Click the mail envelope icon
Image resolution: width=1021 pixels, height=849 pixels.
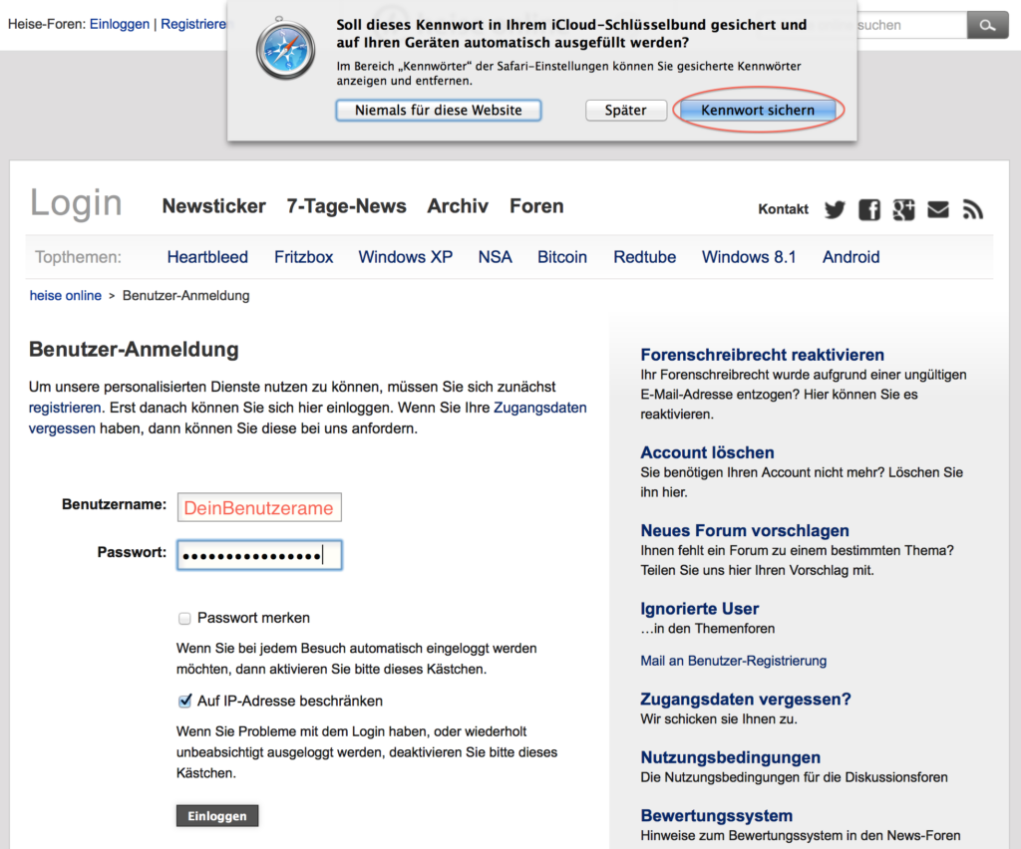937,209
